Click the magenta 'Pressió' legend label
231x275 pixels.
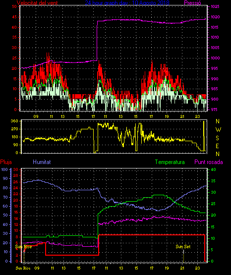coord(192,3)
